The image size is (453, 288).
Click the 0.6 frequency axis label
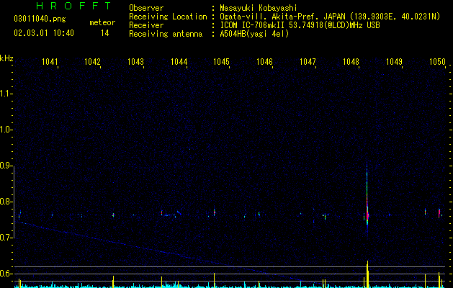[6, 274]
